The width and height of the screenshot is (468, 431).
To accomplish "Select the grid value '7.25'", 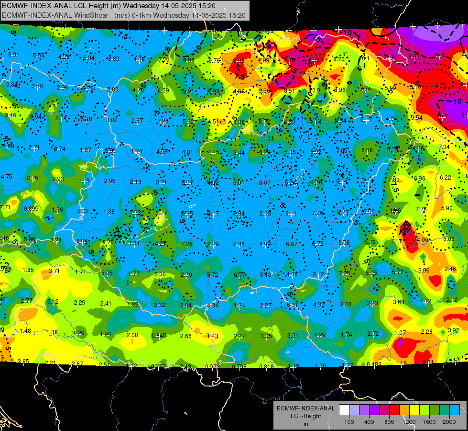I will (x=187, y=244).
